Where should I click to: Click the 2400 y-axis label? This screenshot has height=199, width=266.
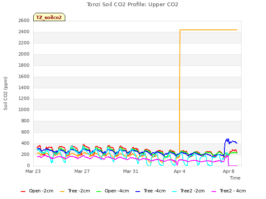pyautogui.click(x=24, y=32)
